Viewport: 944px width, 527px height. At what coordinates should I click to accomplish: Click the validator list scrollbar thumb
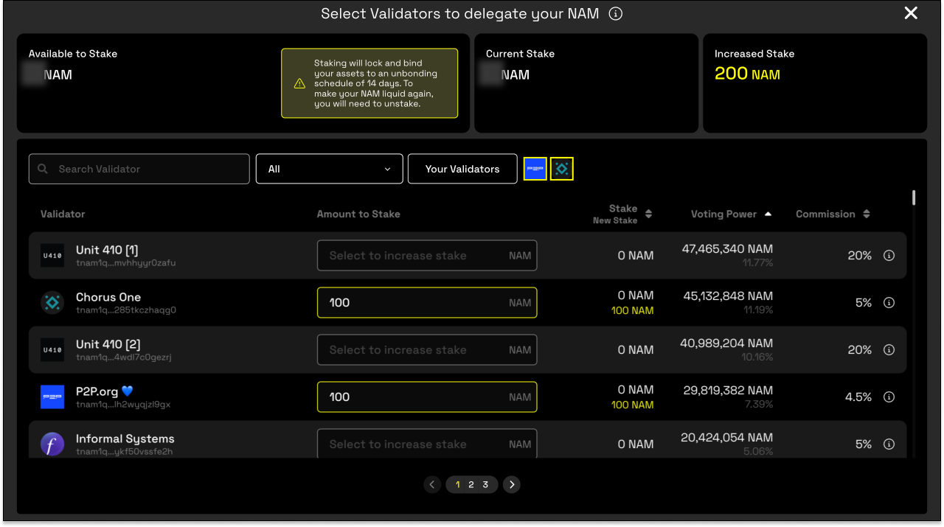tap(914, 198)
